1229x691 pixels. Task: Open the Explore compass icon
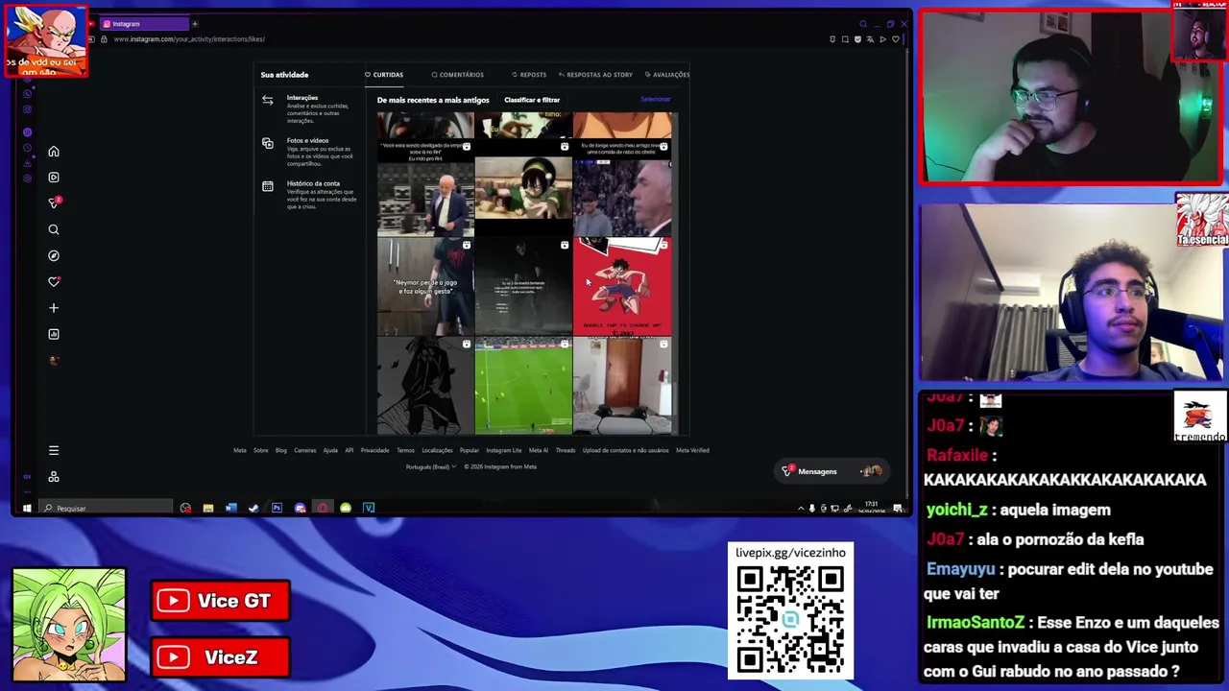click(54, 255)
